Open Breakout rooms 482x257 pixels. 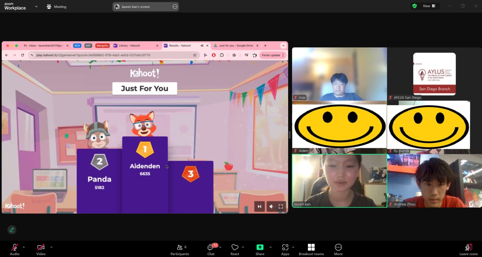pyautogui.click(x=311, y=249)
